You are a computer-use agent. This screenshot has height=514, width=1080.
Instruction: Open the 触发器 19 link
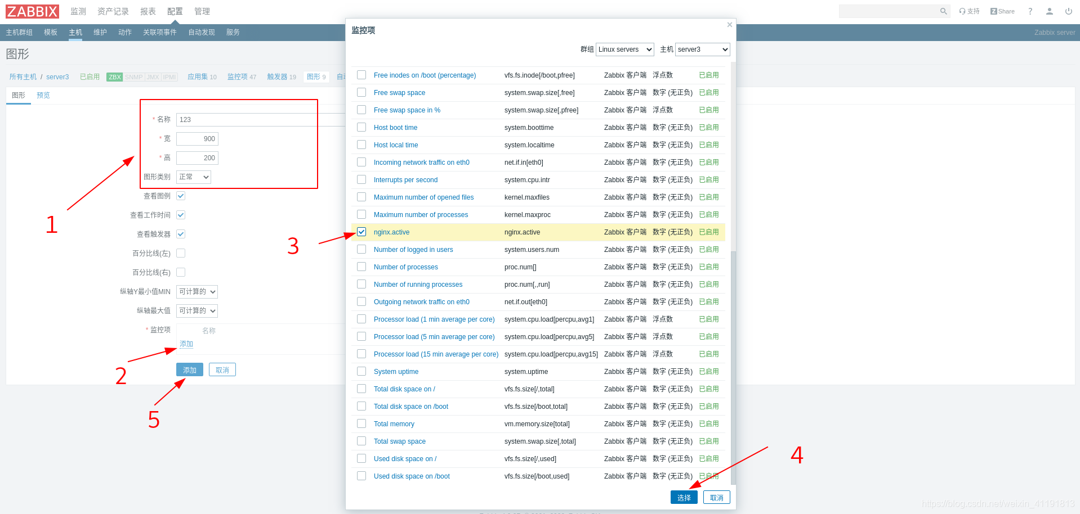[282, 77]
